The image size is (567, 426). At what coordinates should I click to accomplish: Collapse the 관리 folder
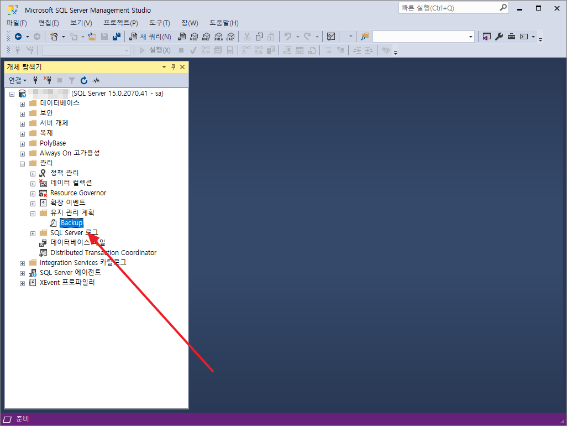point(23,164)
